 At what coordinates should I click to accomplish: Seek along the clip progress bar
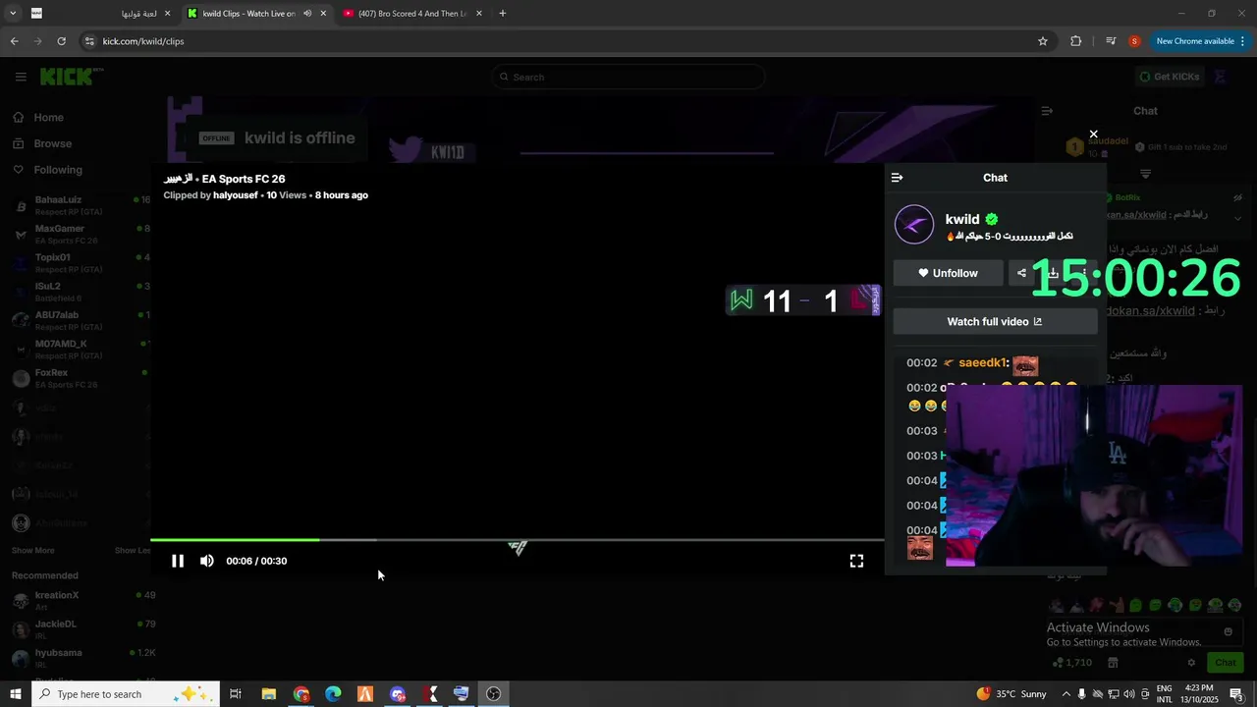[x=517, y=540]
